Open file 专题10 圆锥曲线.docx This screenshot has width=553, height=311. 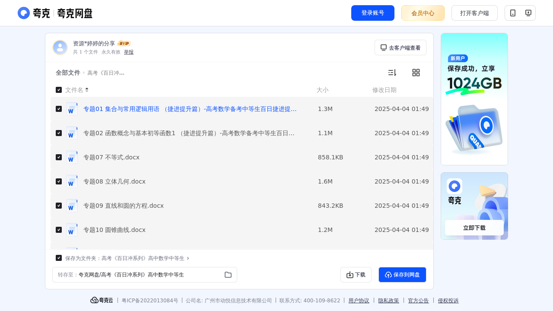114,230
